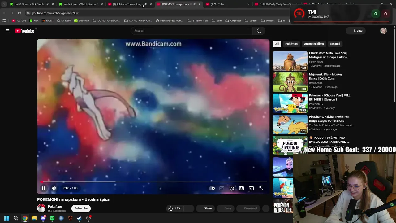Toggle the autoplay switch in player
This screenshot has height=223, width=396.
212,188
